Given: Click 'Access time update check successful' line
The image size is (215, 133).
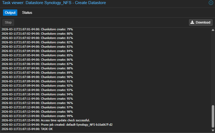Looking at the screenshot, I should point(46,120).
